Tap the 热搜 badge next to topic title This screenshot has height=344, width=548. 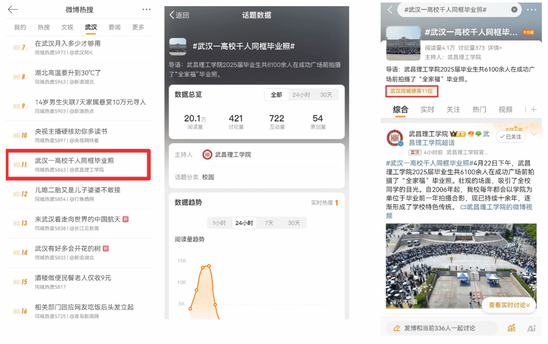pos(528,32)
